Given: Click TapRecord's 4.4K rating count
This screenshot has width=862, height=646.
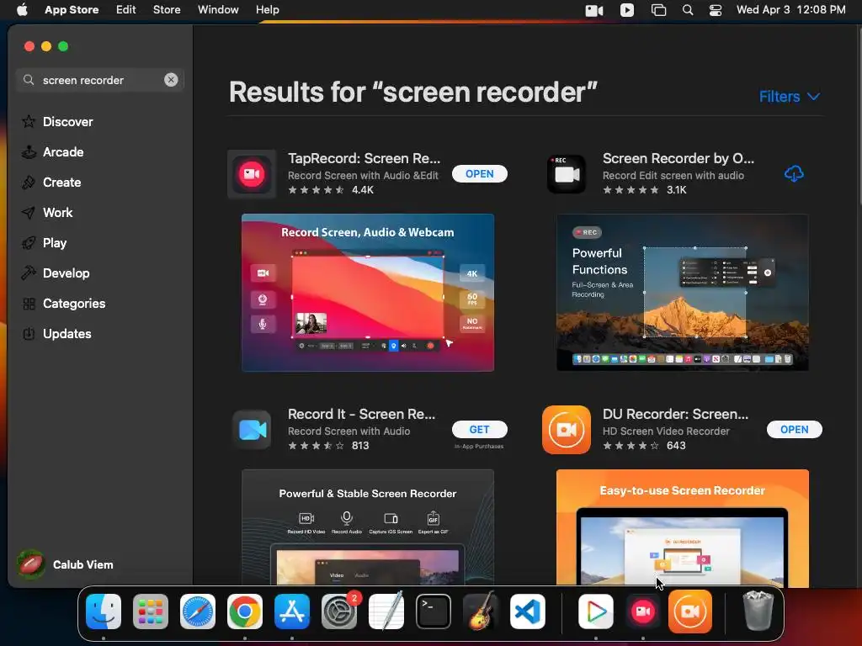Looking at the screenshot, I should 363,190.
